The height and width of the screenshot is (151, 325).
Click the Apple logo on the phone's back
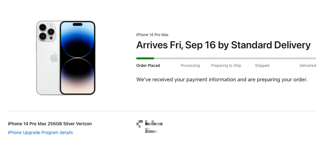(x=54, y=57)
